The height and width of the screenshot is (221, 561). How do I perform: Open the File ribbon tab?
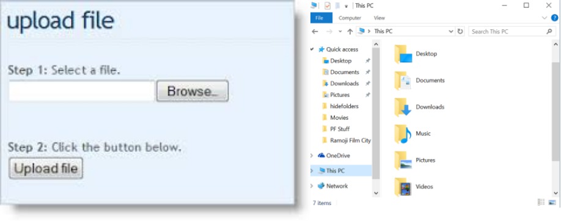click(321, 18)
